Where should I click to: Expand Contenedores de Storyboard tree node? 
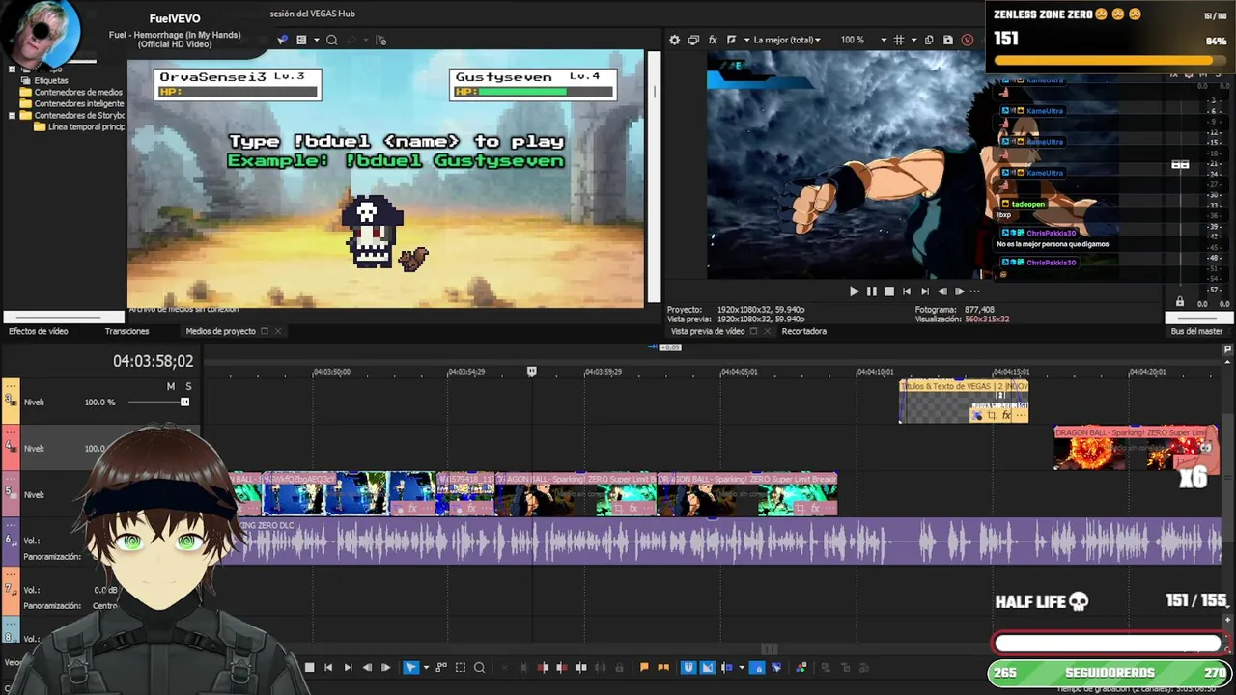12,115
